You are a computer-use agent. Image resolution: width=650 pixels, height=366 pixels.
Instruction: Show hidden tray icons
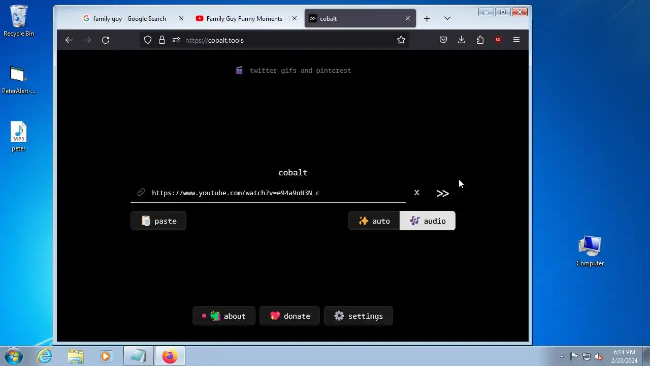point(562,356)
